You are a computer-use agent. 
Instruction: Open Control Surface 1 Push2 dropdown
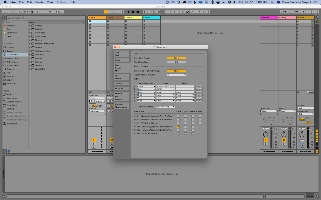pos(146,86)
